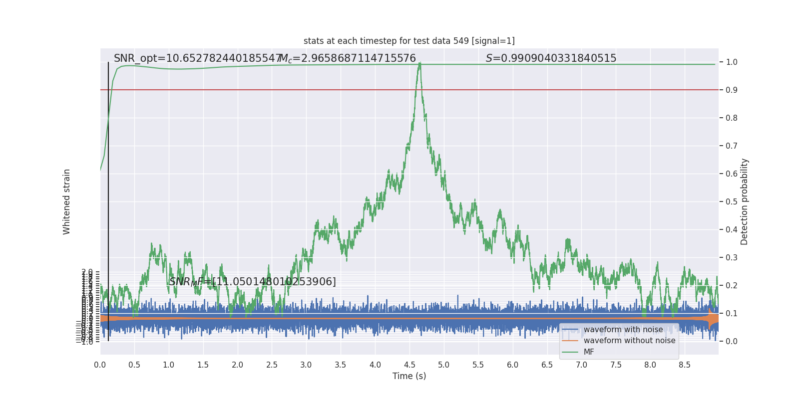Image resolution: width=799 pixels, height=399 pixels.
Task: Click the 1.0 tick on the time axis
Action: [169, 365]
